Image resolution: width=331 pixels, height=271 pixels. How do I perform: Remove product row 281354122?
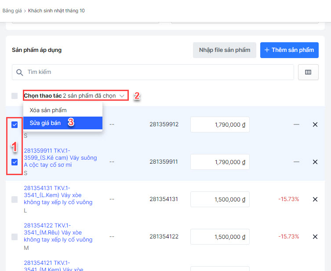pyautogui.click(x=315, y=237)
